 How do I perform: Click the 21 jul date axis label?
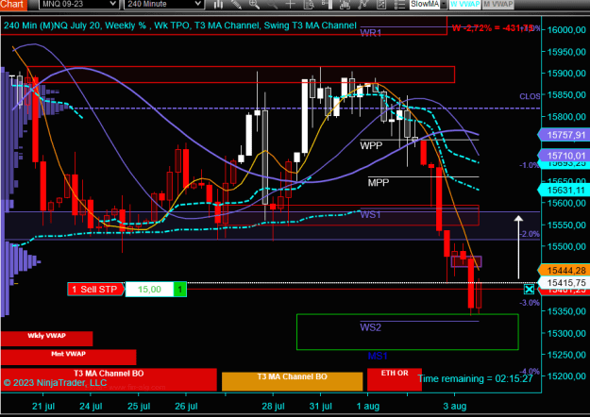43,406
